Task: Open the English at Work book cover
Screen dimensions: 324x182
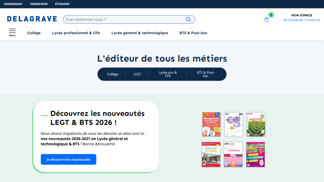Action: 211,154
